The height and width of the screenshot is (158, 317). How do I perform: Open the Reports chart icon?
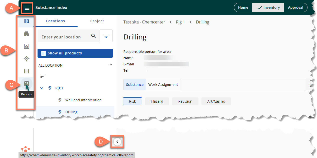click(x=27, y=84)
